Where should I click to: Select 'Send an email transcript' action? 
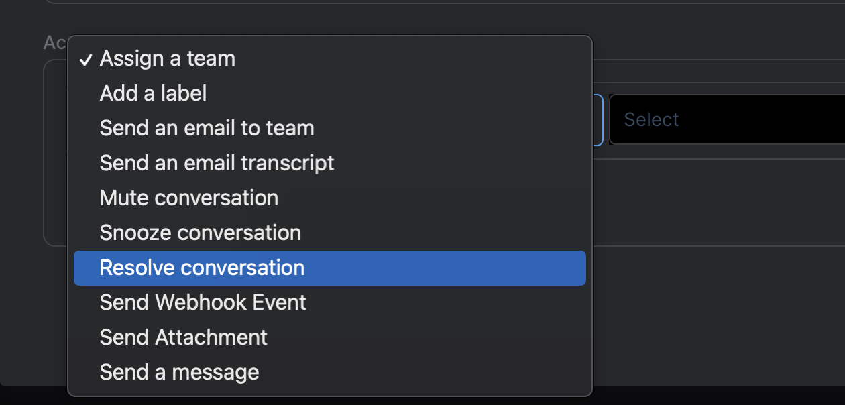tap(217, 163)
